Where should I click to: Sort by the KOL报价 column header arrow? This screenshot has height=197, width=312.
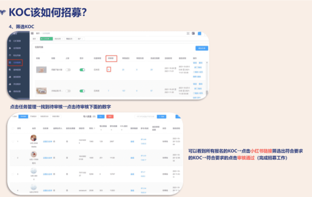[x=122, y=130]
